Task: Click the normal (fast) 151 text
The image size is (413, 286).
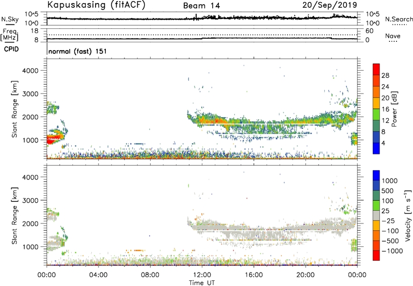Action: [78, 51]
